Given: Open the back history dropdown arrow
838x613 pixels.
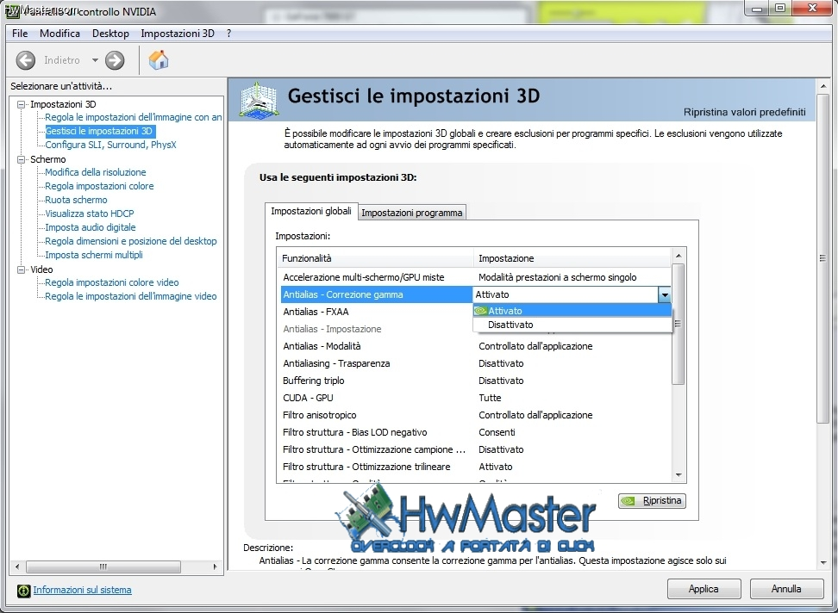Looking at the screenshot, I should pyautogui.click(x=95, y=60).
